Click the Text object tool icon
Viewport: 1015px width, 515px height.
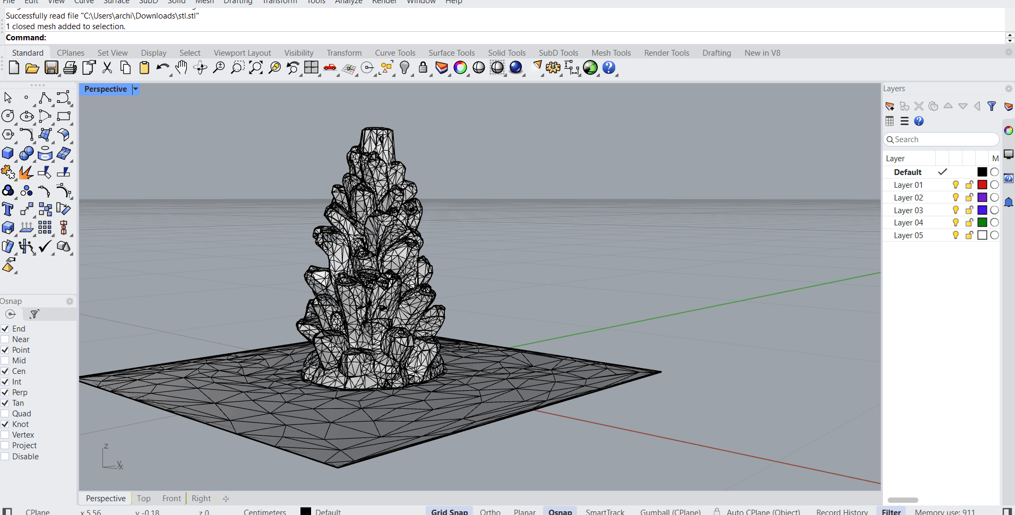pyautogui.click(x=8, y=209)
